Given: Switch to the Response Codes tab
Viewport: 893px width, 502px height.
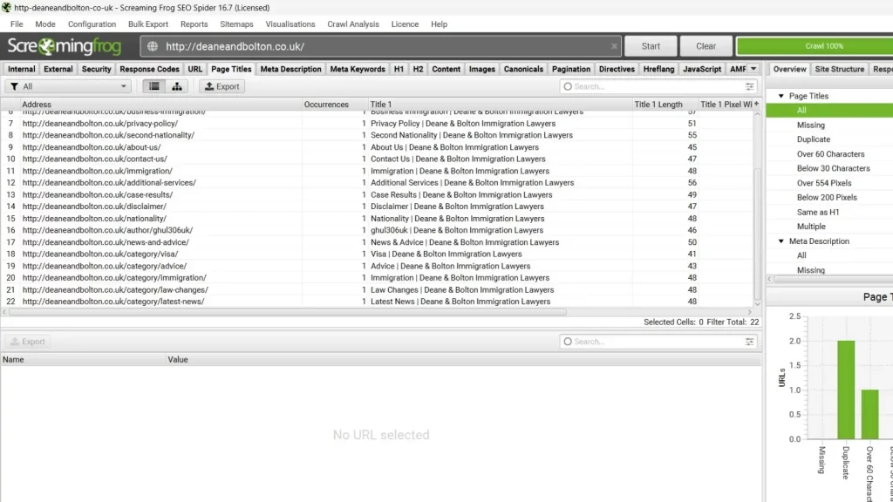Looking at the screenshot, I should point(149,69).
